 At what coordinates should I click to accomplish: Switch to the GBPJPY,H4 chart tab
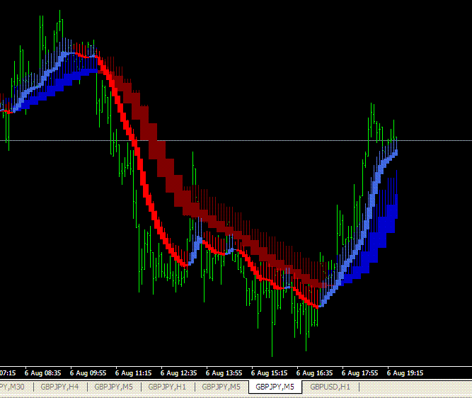coord(60,387)
